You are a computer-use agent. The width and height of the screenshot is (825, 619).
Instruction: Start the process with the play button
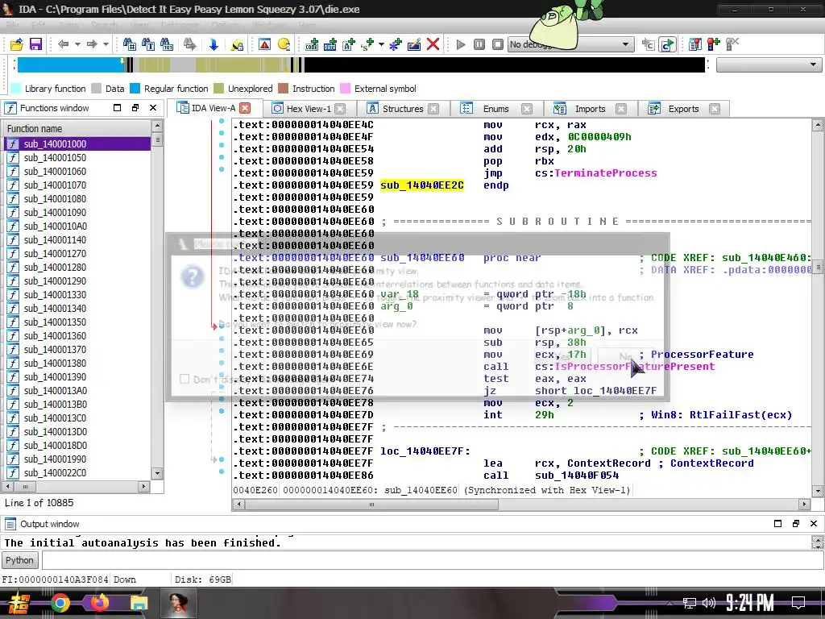coord(461,44)
